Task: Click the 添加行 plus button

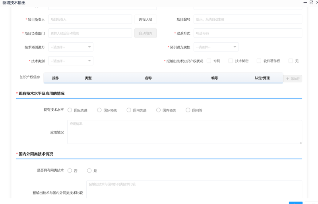Action: 293,79
